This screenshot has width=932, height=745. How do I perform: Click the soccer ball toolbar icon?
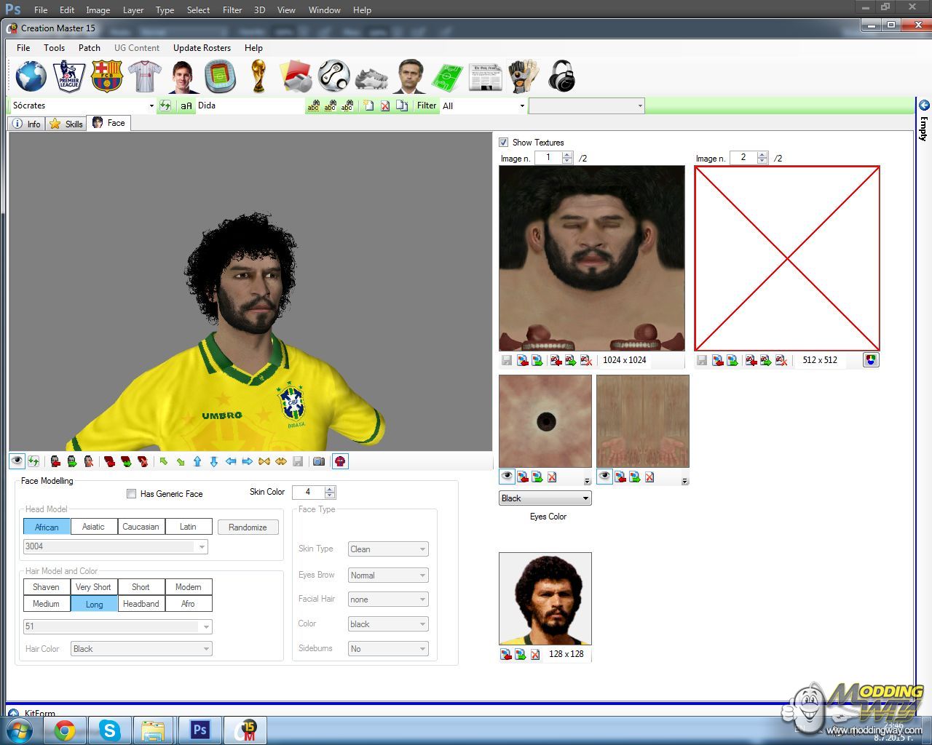334,76
